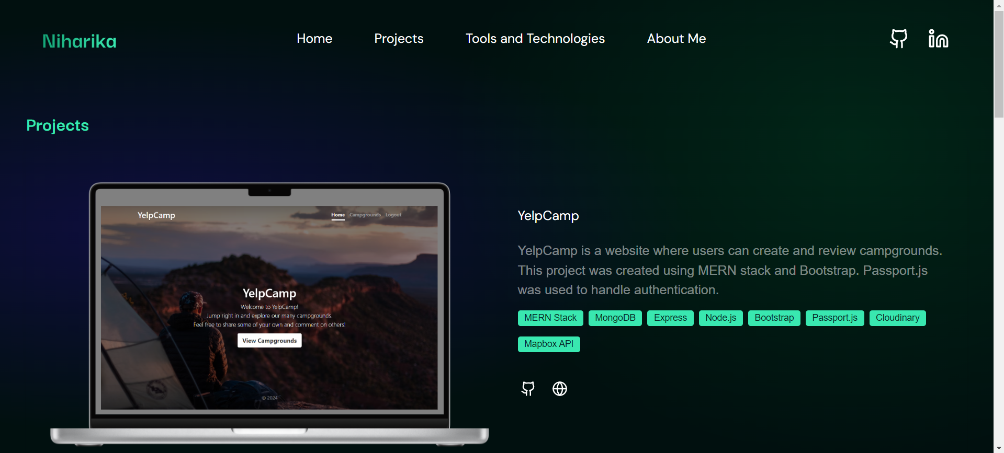Image resolution: width=1004 pixels, height=453 pixels.
Task: Go to Home in navigation bar
Action: (x=314, y=39)
